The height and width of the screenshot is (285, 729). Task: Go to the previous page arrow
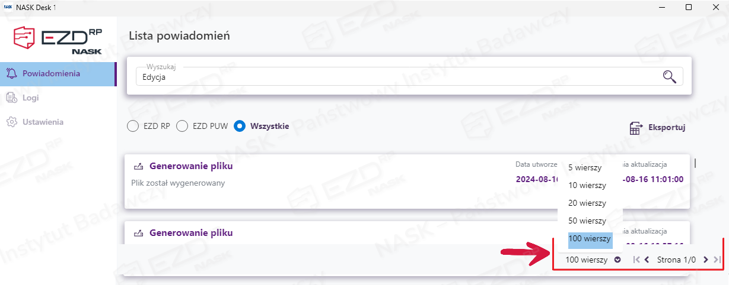pyautogui.click(x=647, y=260)
